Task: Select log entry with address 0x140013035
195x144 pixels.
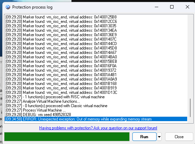Action: tap(96, 26)
